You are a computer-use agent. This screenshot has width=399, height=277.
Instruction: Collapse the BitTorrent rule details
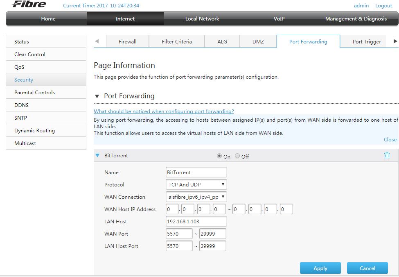98,155
